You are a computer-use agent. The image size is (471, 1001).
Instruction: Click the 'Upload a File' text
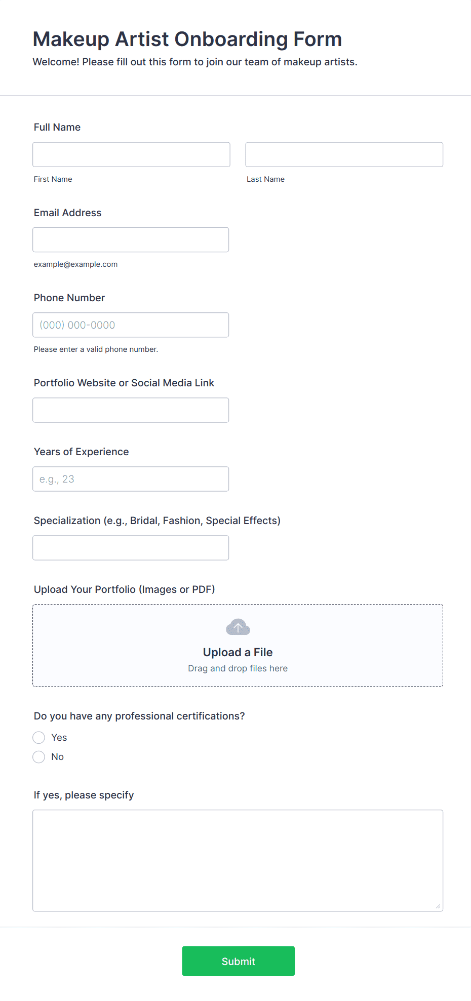click(238, 652)
